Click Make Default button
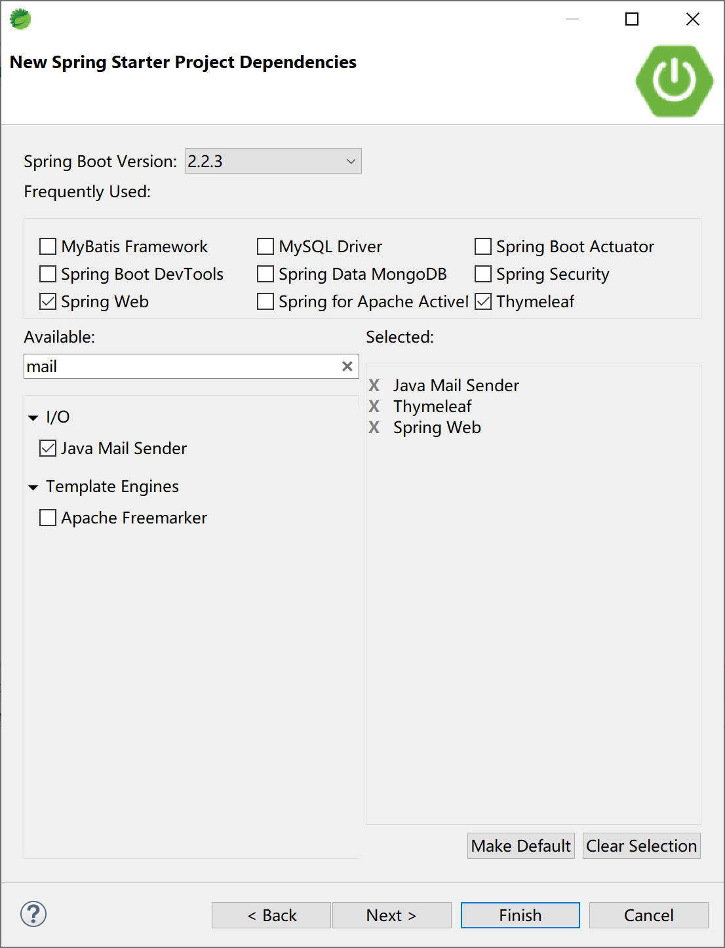725x948 pixels. [x=520, y=846]
